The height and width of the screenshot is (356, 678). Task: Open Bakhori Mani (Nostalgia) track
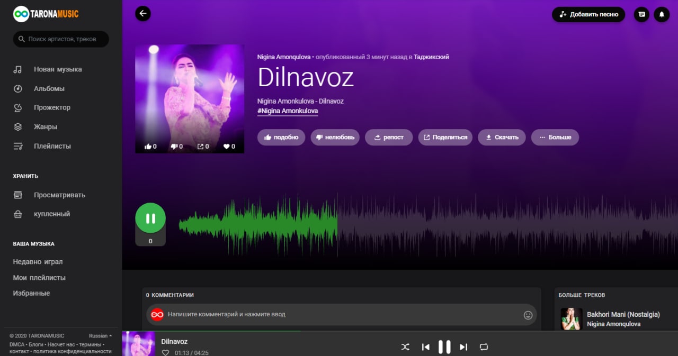[x=623, y=314]
